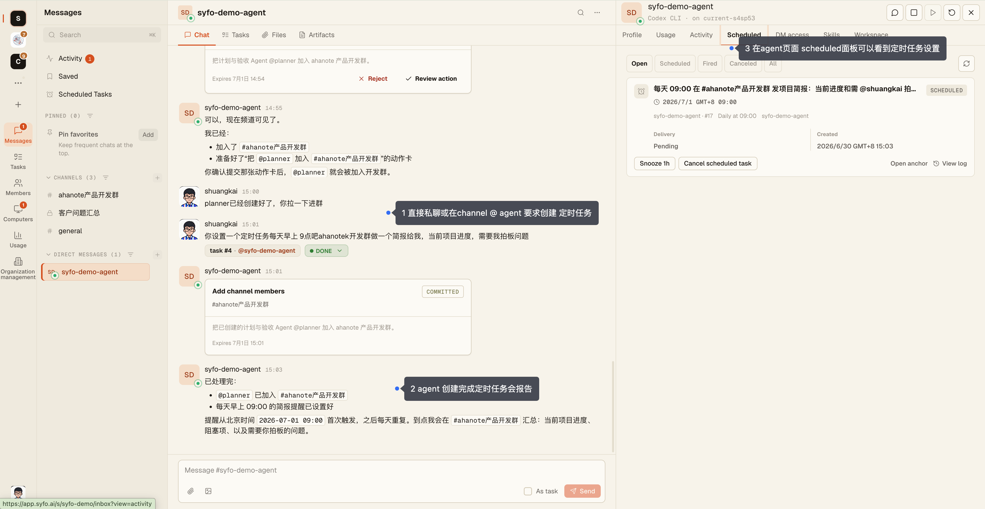
Task: Filter scheduled tasks by Open
Action: point(639,64)
